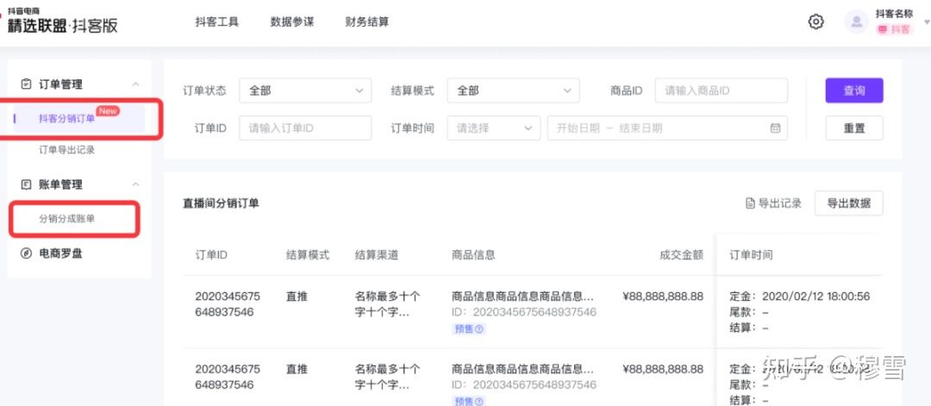Open the 抖客工具 menu

[216, 22]
